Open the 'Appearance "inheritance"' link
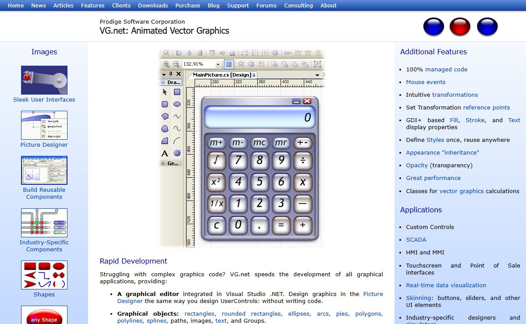This screenshot has width=526, height=324. click(443, 152)
